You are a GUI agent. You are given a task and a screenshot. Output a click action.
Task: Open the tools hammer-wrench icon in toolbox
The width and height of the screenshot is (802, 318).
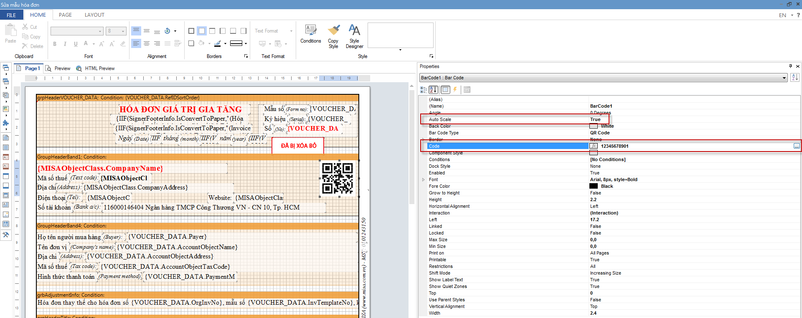6,235
